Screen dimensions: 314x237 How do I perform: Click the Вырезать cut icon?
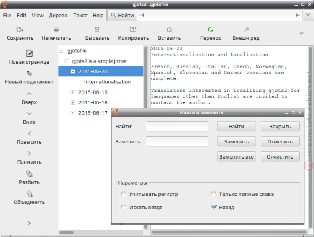(97, 29)
